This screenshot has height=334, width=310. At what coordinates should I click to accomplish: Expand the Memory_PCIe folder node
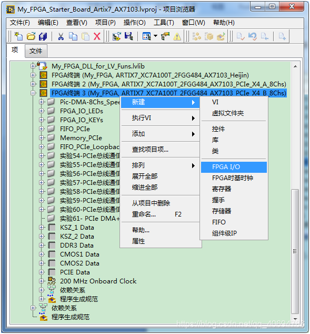tap(41, 137)
